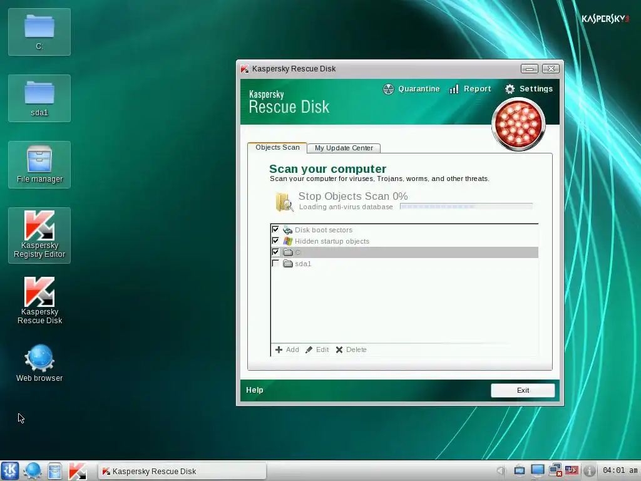Click Kaspersky K launcher icon in taskbar
Screen dimensions: 641x481
[x=77, y=471]
